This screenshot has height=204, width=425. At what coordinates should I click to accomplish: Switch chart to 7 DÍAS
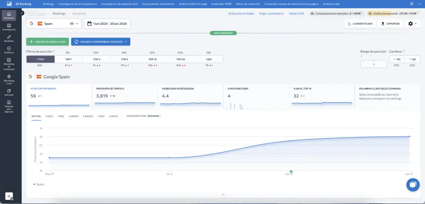click(x=49, y=116)
